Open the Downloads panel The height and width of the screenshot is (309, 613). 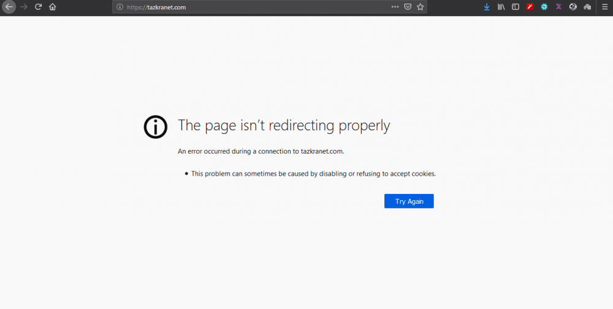coord(487,7)
